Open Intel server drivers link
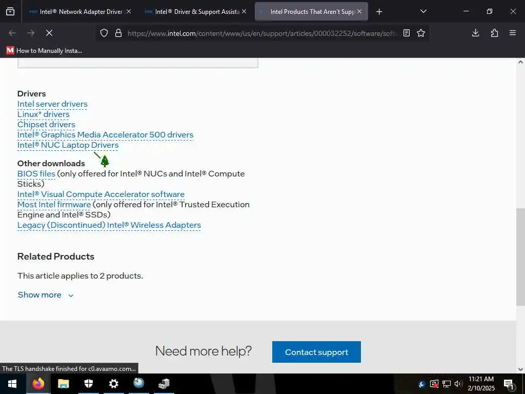The image size is (525, 394). pyautogui.click(x=52, y=104)
